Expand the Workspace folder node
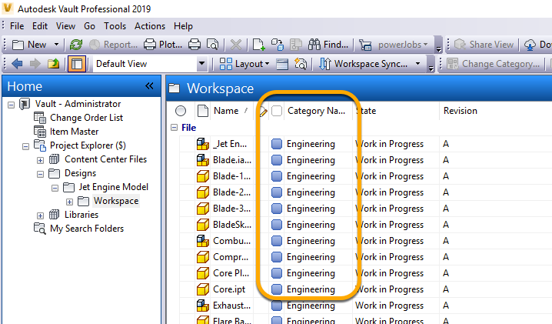 (70, 202)
